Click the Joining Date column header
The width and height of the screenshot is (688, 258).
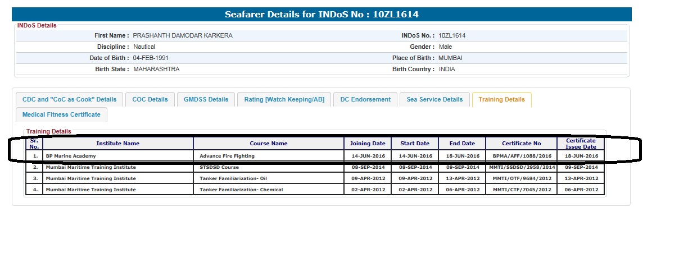(x=368, y=144)
